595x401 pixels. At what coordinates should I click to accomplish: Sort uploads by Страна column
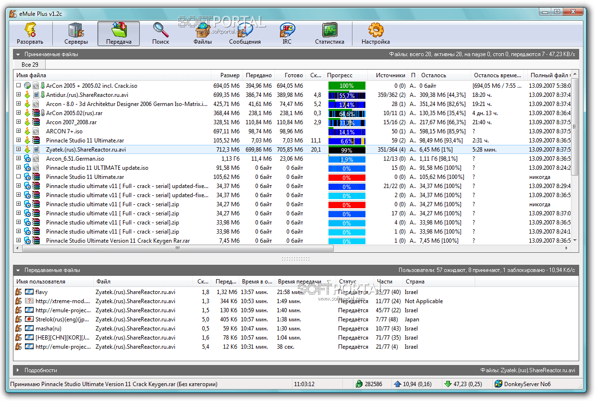(x=438, y=282)
